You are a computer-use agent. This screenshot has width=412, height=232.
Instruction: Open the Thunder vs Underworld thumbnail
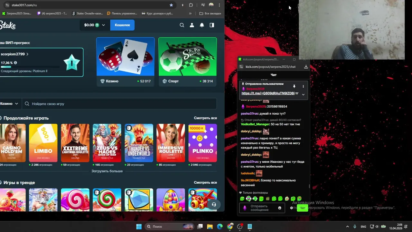(x=139, y=143)
